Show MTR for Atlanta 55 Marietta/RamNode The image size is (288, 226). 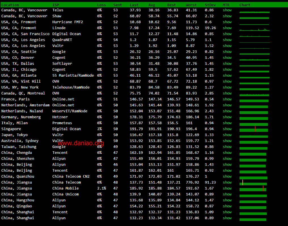click(227, 76)
